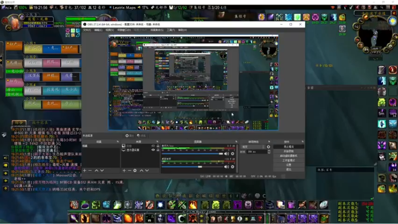Toggle lock on the 图像 source
The width and height of the screenshot is (398, 224).
(x=158, y=146)
